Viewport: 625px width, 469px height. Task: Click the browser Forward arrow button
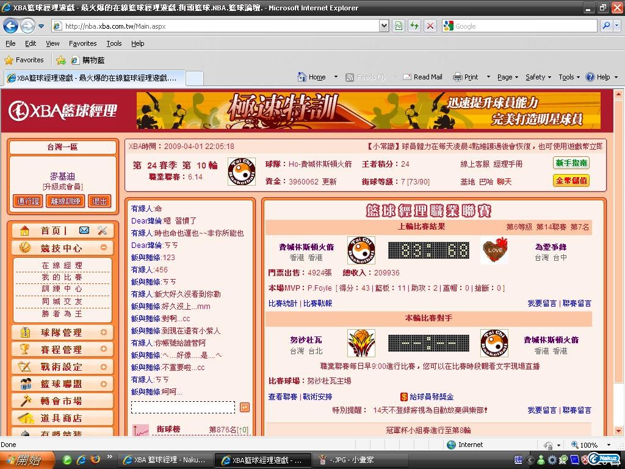(27, 26)
